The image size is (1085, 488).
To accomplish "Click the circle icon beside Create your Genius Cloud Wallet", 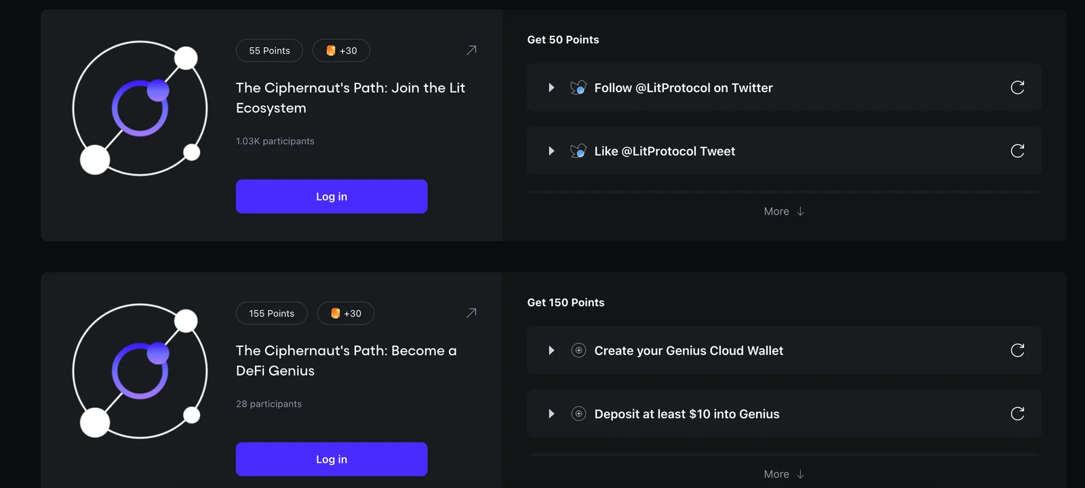I will click(x=578, y=350).
